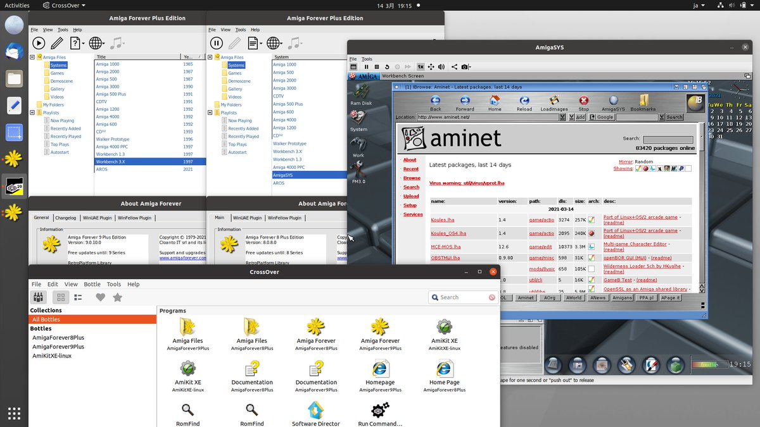Collapse Playlists tree in left Amiga Forever
The image size is (760, 427).
(32, 113)
